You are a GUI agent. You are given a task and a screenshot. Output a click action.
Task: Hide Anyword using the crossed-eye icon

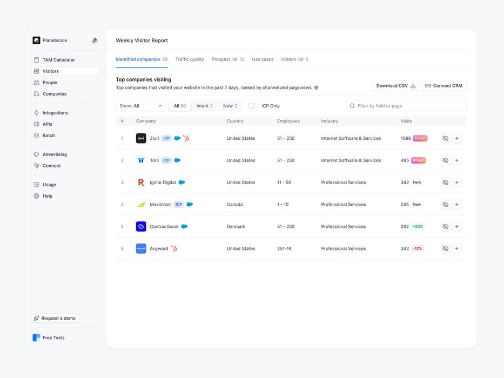(x=445, y=248)
